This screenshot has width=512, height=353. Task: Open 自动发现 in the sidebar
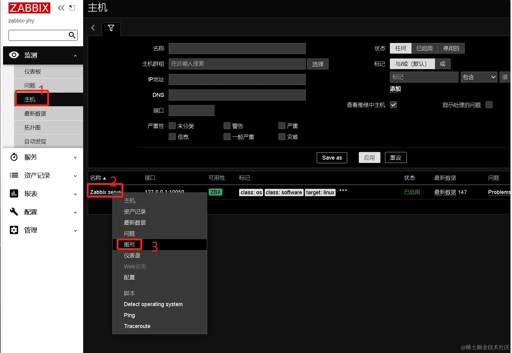(x=48, y=141)
